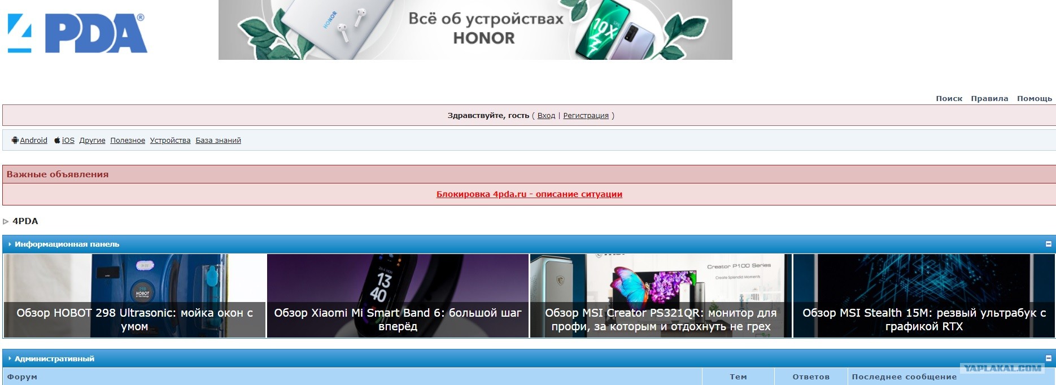1056x385 pixels.
Task: Click the Административный section title
Action: 54,359
